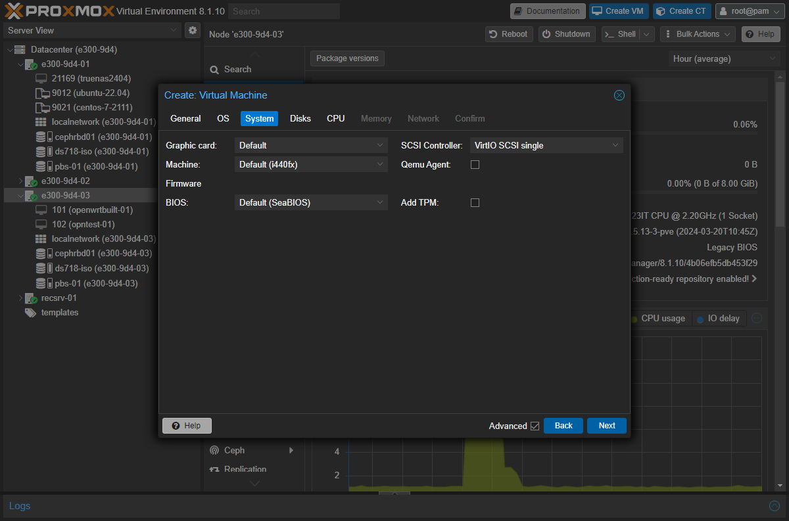Switch to the OS tab
Image resolution: width=789 pixels, height=521 pixels.
click(223, 118)
